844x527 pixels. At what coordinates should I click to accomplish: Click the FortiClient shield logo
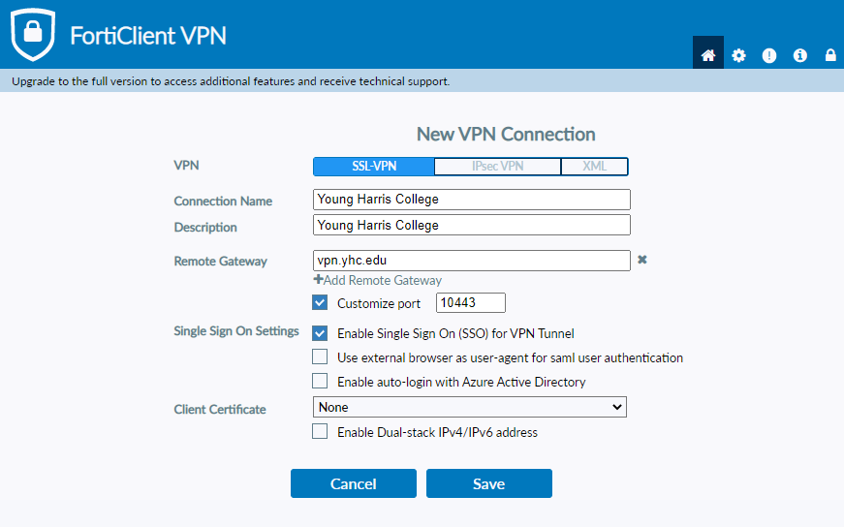pyautogui.click(x=33, y=35)
